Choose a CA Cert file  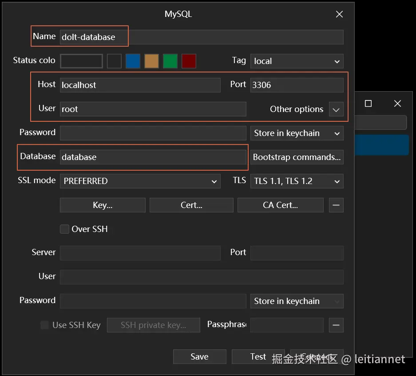pyautogui.click(x=281, y=205)
